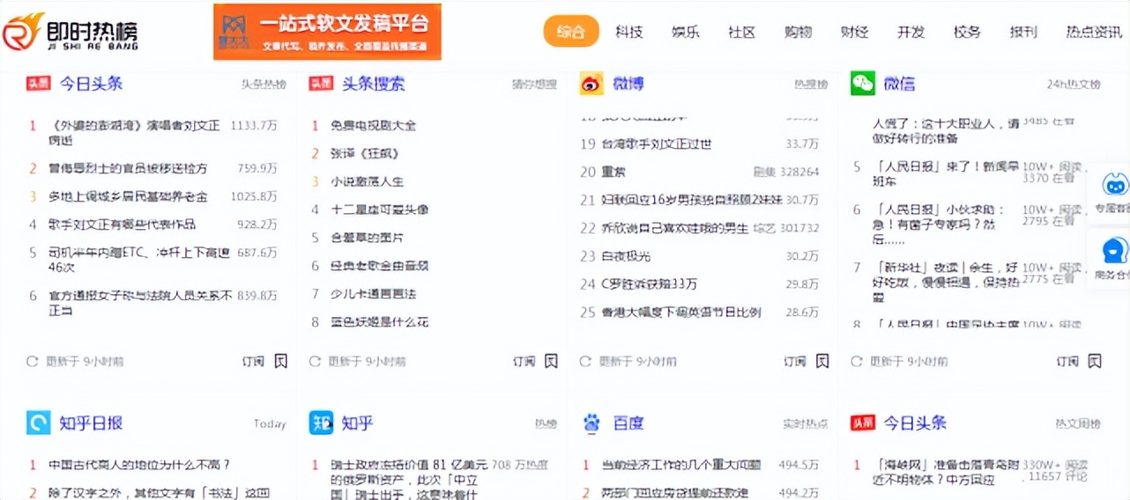The height and width of the screenshot is (500, 1130).
Task: Click the 微博 eye logo icon
Action: click(x=591, y=84)
